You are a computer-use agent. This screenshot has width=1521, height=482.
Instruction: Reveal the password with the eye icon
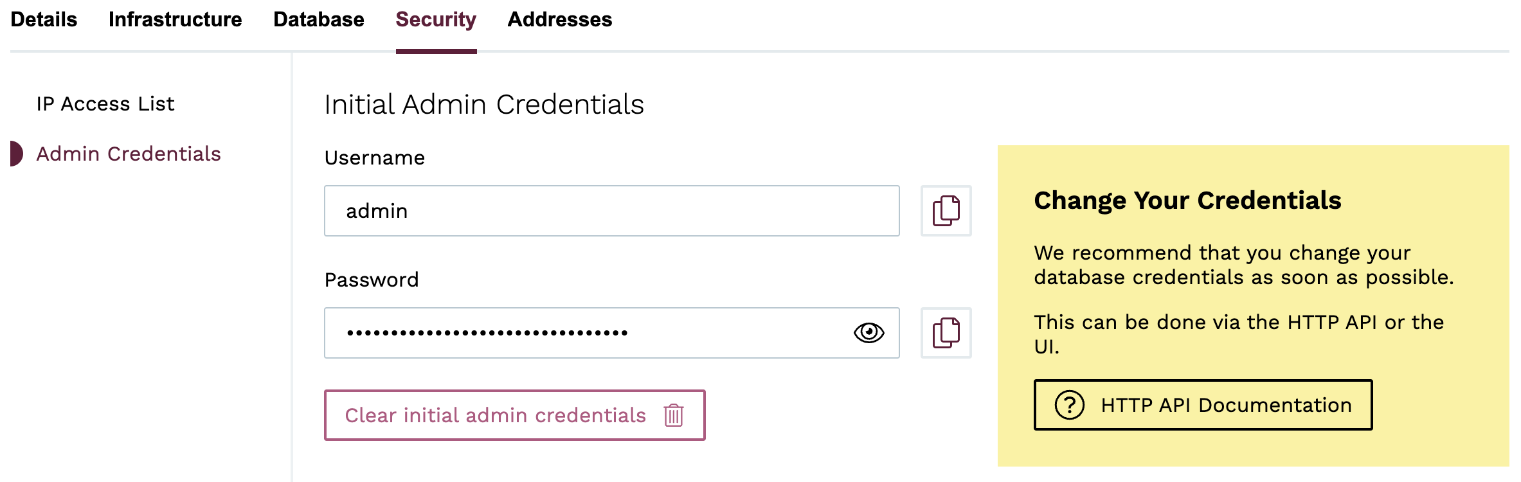(x=869, y=332)
